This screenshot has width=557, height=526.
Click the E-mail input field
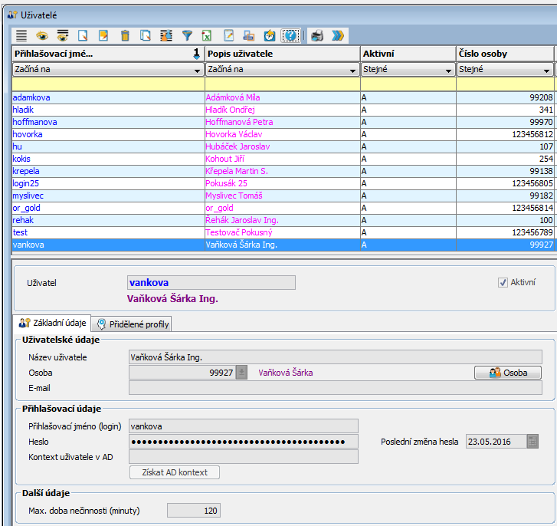(x=335, y=388)
